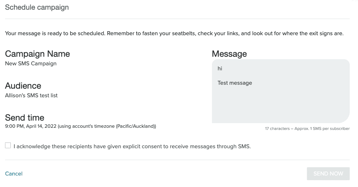Click the 9:00 PM, April 14, 2022 text
This screenshot has width=358, height=187.
click(x=31, y=126)
